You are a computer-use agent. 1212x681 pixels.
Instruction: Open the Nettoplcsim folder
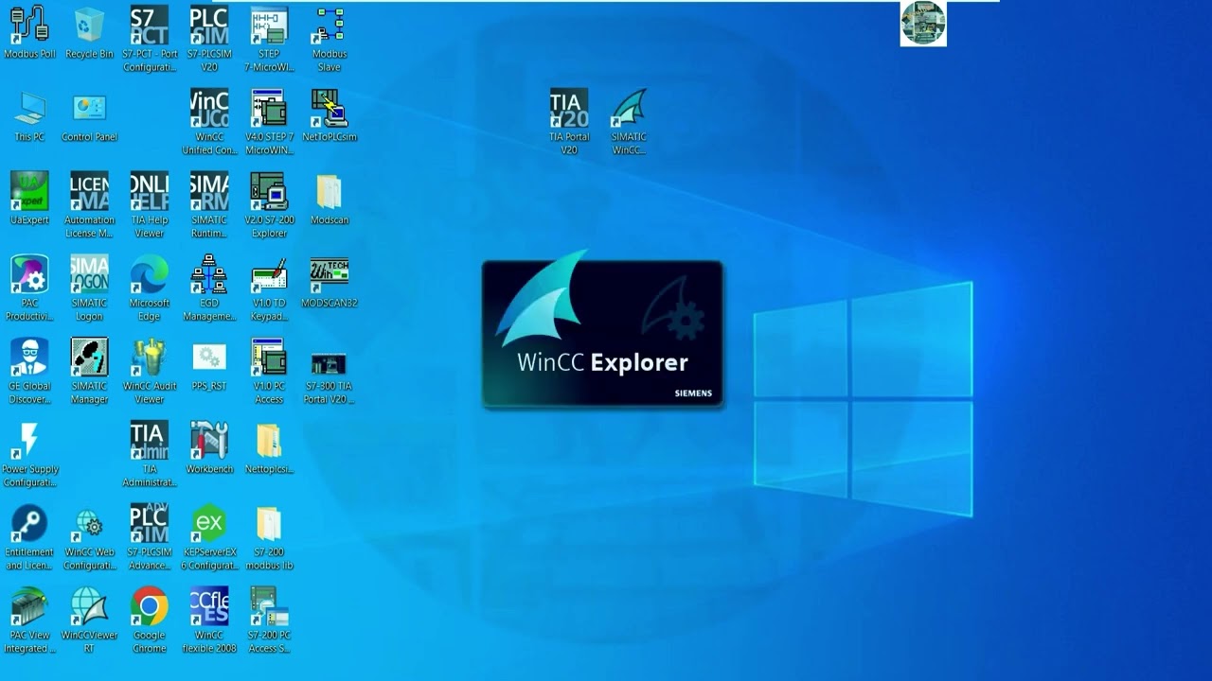pos(269,449)
